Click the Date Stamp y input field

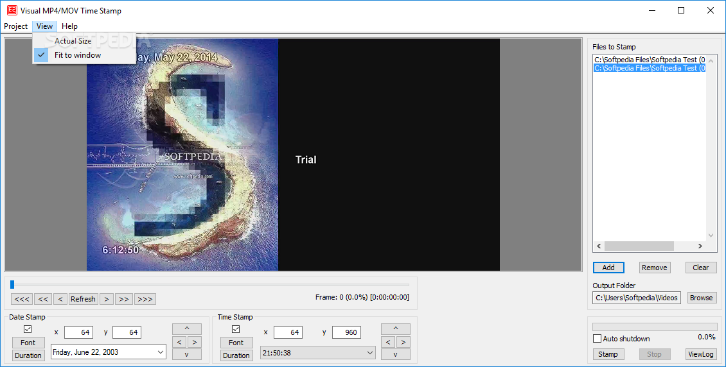point(127,332)
